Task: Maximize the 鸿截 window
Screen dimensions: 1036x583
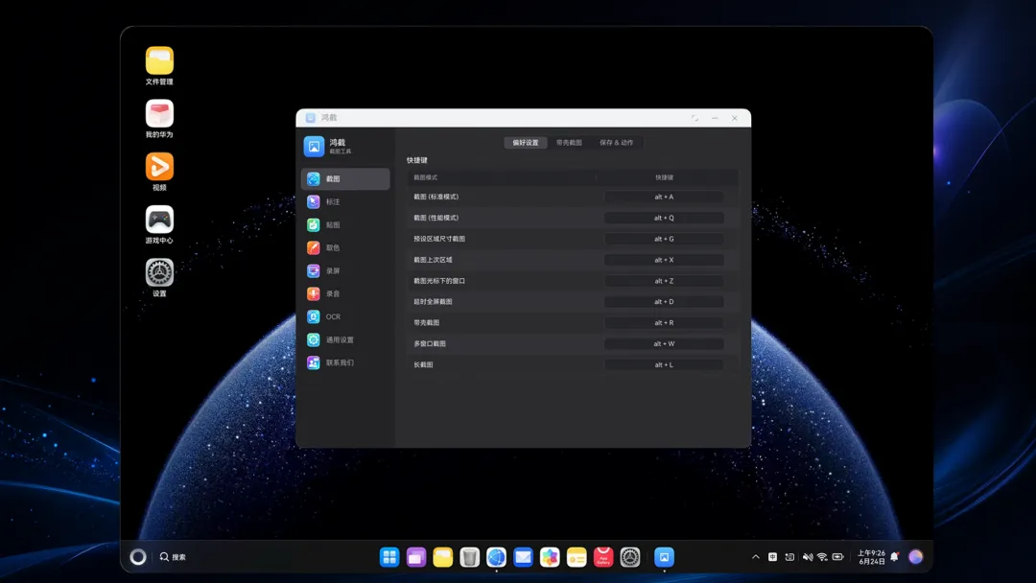Action: (695, 118)
